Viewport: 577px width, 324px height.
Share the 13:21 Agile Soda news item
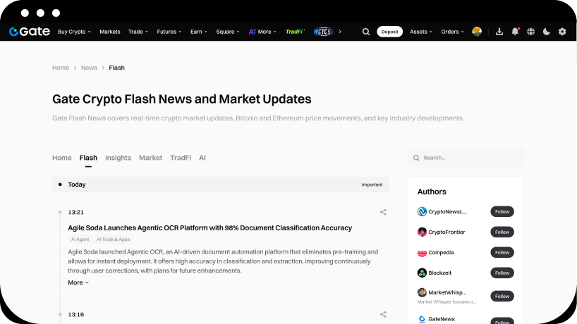click(x=383, y=212)
